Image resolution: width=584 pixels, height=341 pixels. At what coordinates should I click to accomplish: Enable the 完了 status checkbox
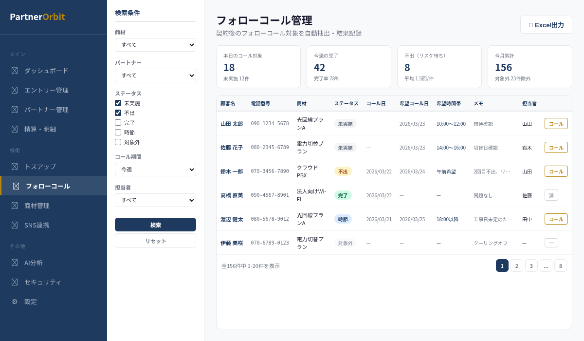[118, 123]
